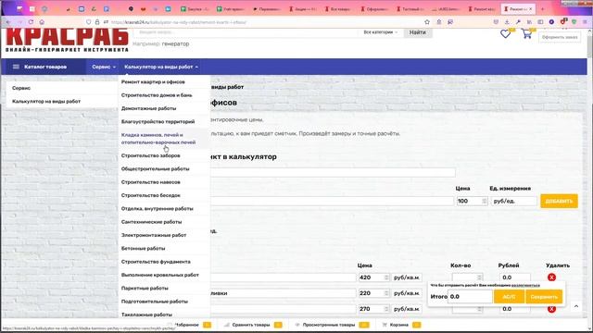Open the browser hamburger application menu
The image size is (593, 333).
click(585, 22)
